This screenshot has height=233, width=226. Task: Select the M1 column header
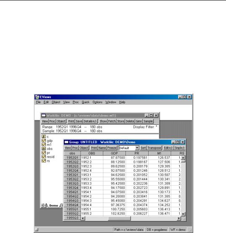click(159, 153)
